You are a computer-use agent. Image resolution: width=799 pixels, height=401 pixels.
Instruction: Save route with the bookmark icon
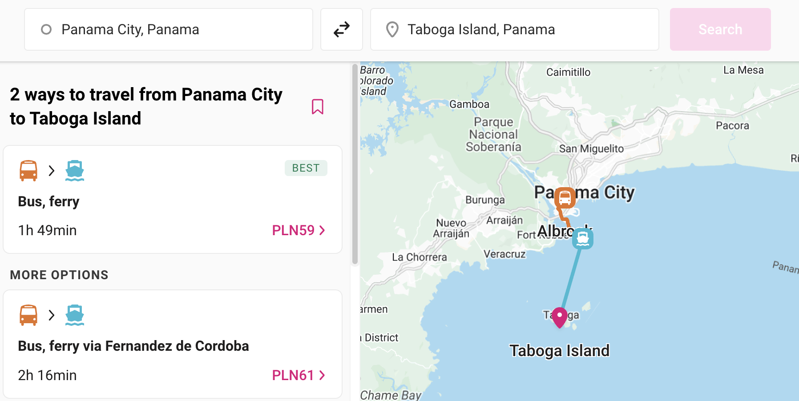point(318,107)
